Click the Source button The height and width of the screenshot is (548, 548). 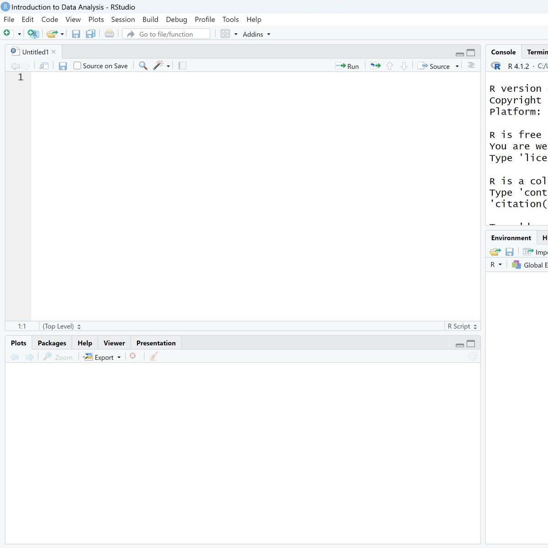coord(434,66)
